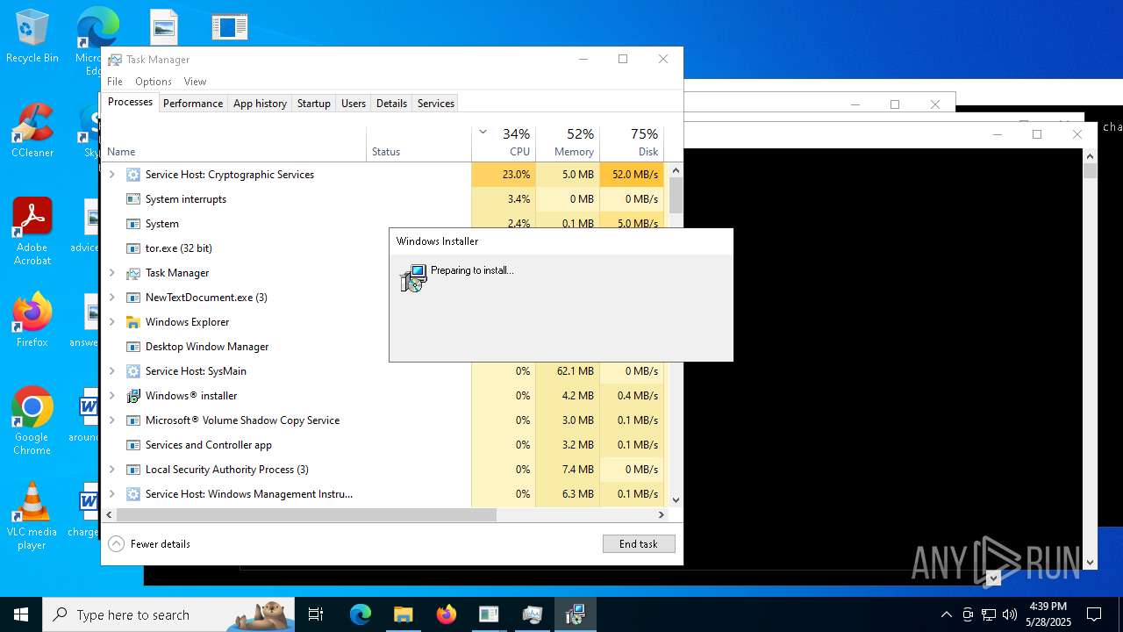Image resolution: width=1123 pixels, height=632 pixels.
Task: Click the Services and Controller app icon
Action: pos(133,445)
